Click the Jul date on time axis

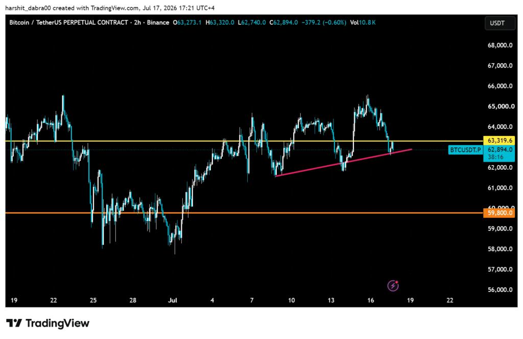click(173, 300)
